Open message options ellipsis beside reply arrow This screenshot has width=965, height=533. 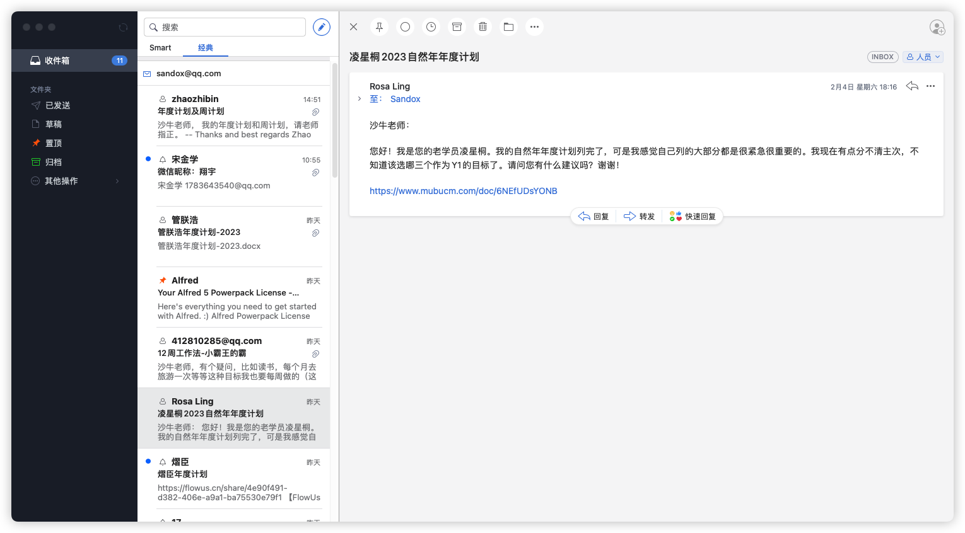click(x=930, y=86)
